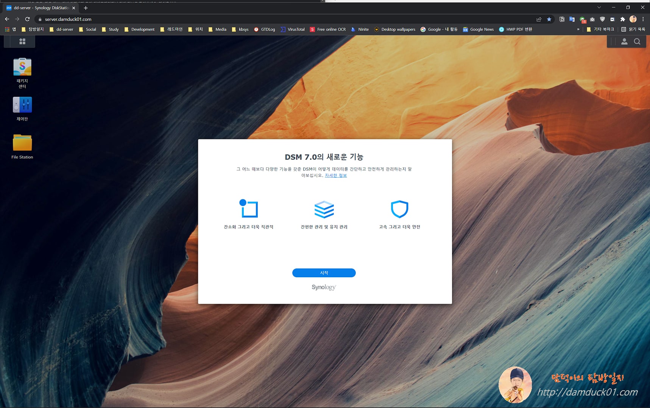Expand hidden bookmarks with the overflow chevron
The image size is (650, 408).
coord(578,29)
